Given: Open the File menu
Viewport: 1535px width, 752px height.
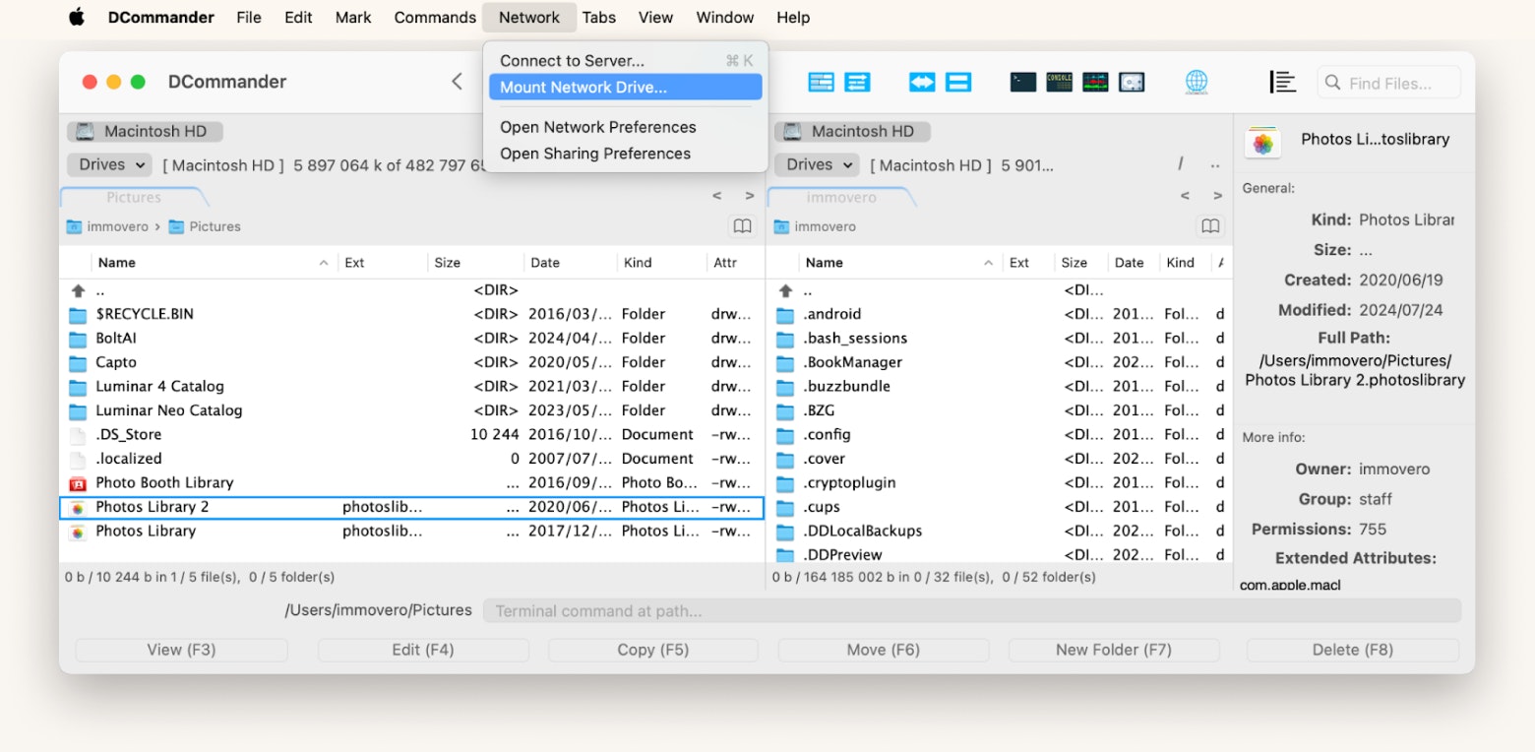Looking at the screenshot, I should [x=249, y=17].
